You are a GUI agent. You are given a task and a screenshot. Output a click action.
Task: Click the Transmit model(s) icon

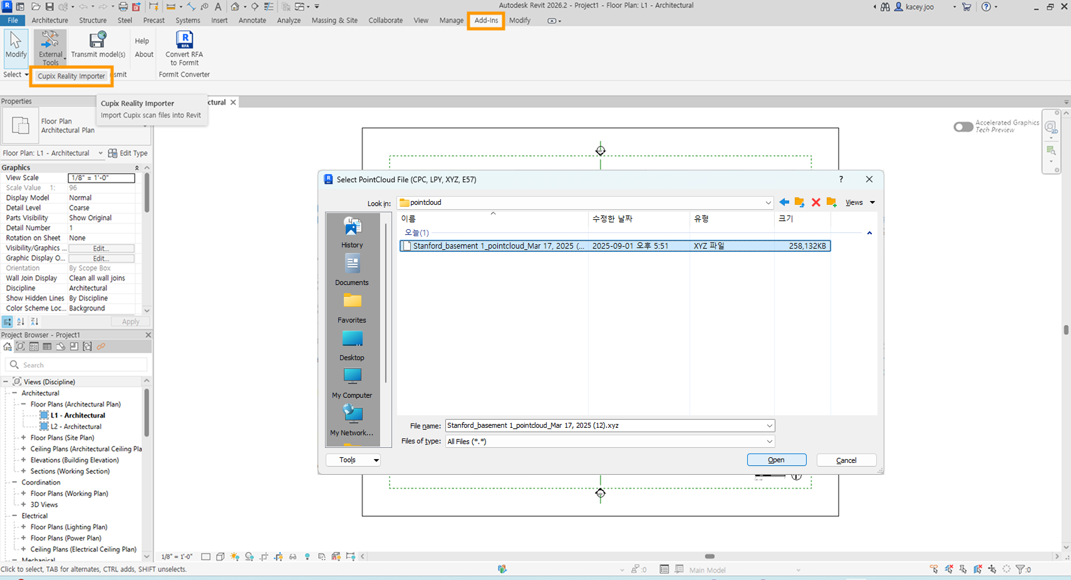click(98, 47)
